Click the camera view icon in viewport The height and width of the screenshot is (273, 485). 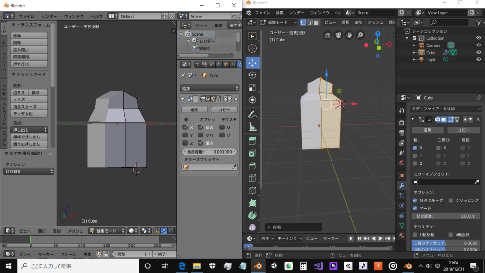[x=339, y=35]
